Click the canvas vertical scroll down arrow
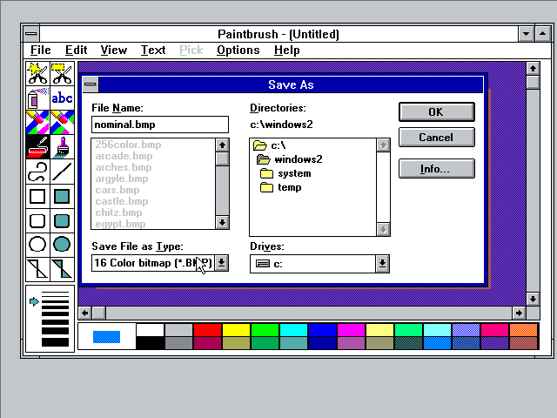Image resolution: width=557 pixels, height=418 pixels. pos(533,299)
